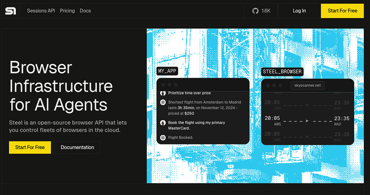Click the AI icon beside 'Shortest flight' message

[163, 102]
